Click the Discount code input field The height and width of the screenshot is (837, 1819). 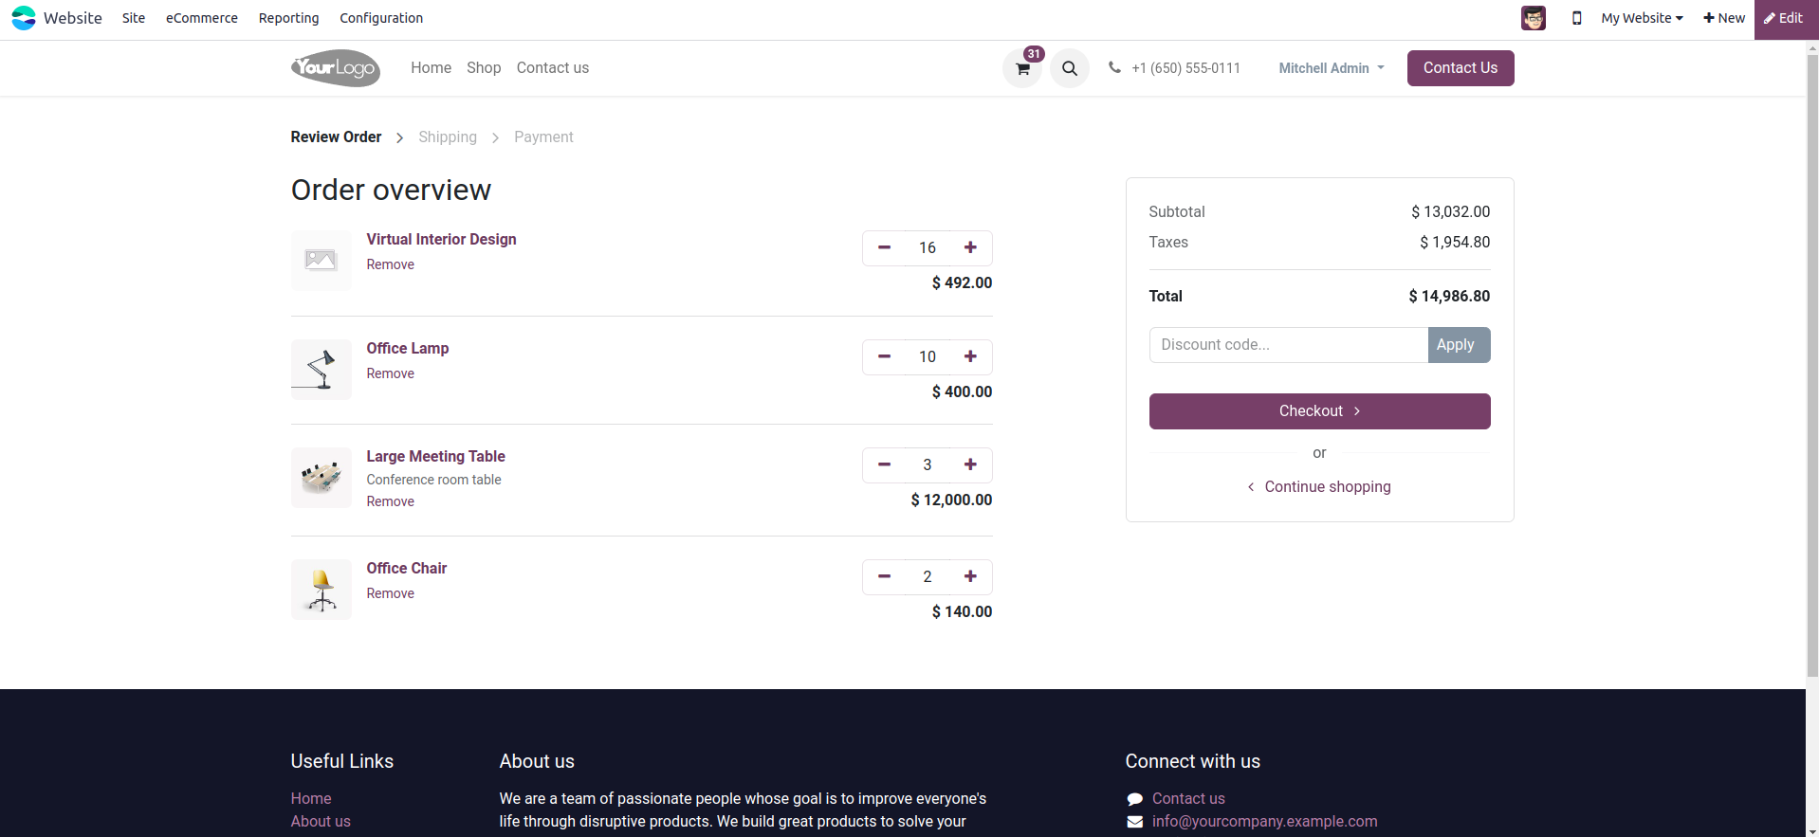point(1288,345)
